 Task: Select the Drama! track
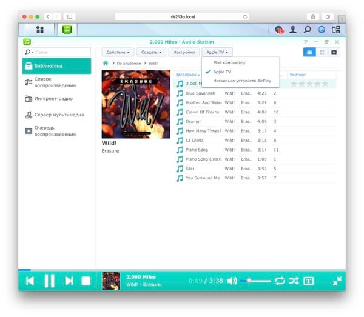pyautogui.click(x=255, y=121)
